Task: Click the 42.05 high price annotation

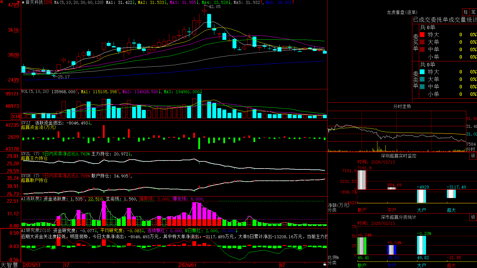Action: [x=215, y=7]
